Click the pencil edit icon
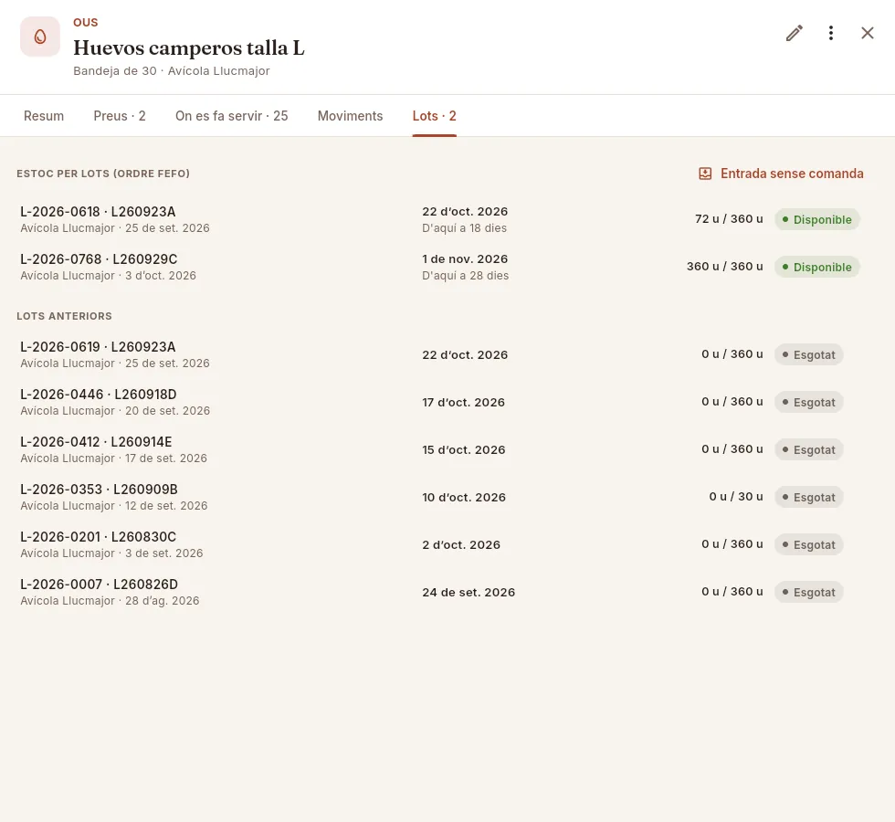This screenshot has height=822, width=895. [x=794, y=33]
